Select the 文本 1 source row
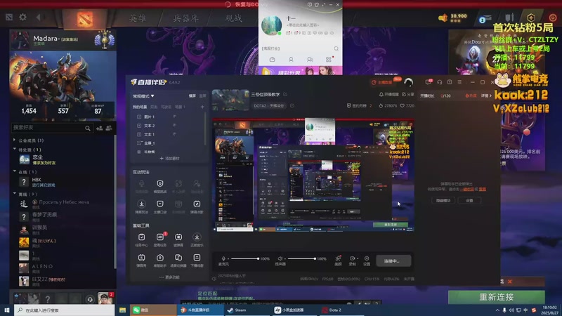 coord(169,134)
